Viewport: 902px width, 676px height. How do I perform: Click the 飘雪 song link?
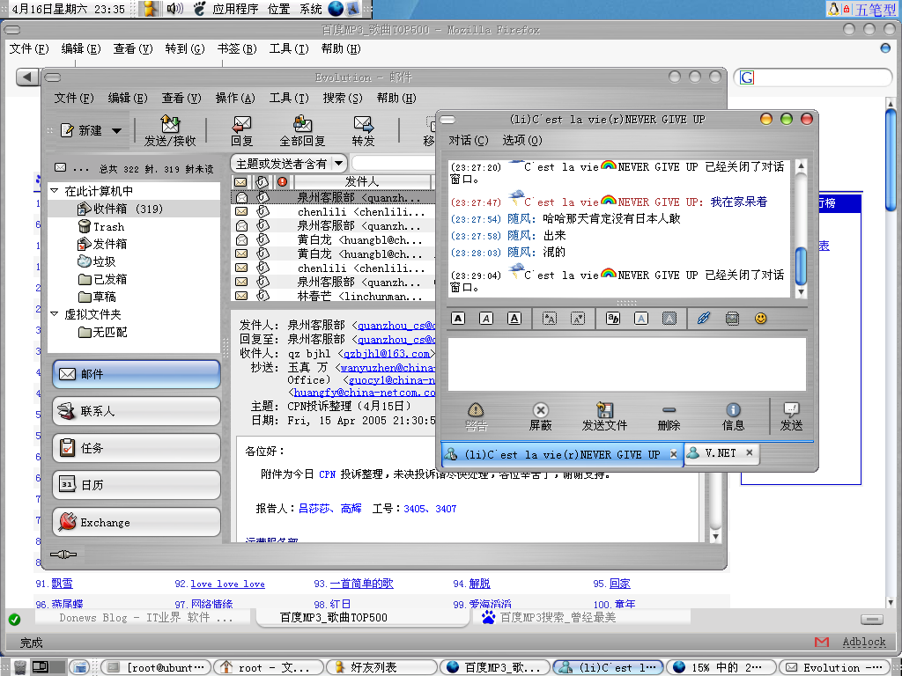click(63, 584)
